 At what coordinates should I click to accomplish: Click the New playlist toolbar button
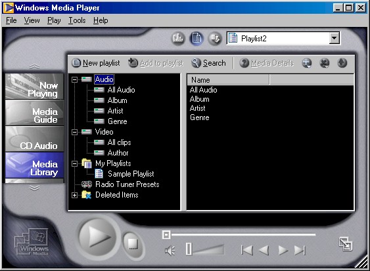click(x=95, y=63)
